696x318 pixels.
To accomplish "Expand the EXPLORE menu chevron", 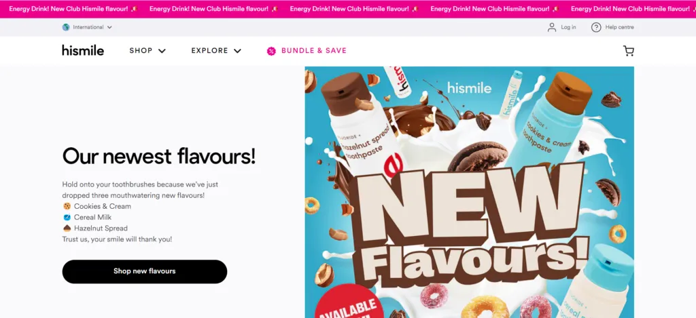I will click(237, 51).
